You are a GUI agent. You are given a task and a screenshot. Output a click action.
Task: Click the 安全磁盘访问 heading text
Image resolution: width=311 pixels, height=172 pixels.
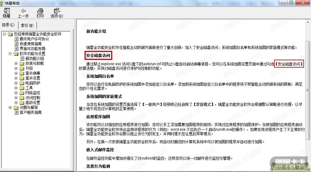tap(98, 55)
